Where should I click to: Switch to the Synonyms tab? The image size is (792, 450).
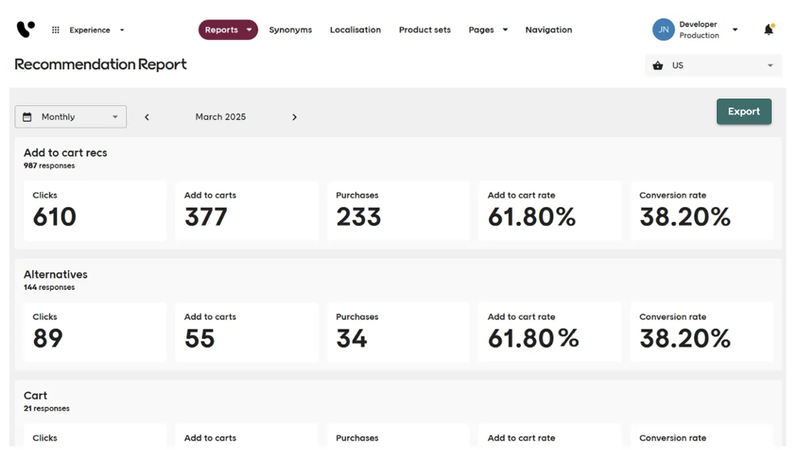pos(290,30)
